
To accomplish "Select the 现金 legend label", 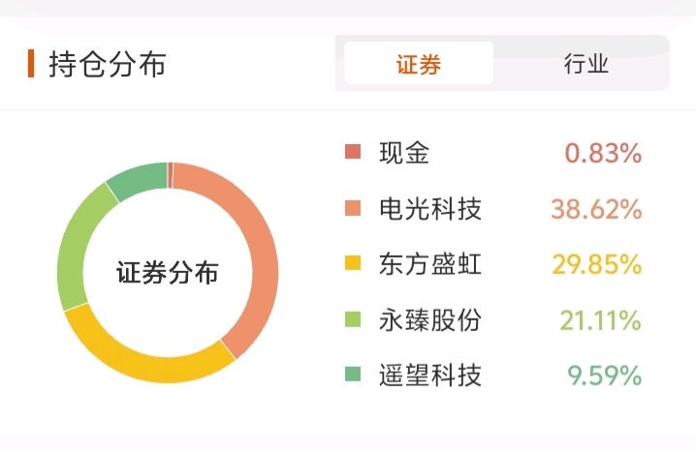I will [x=403, y=152].
